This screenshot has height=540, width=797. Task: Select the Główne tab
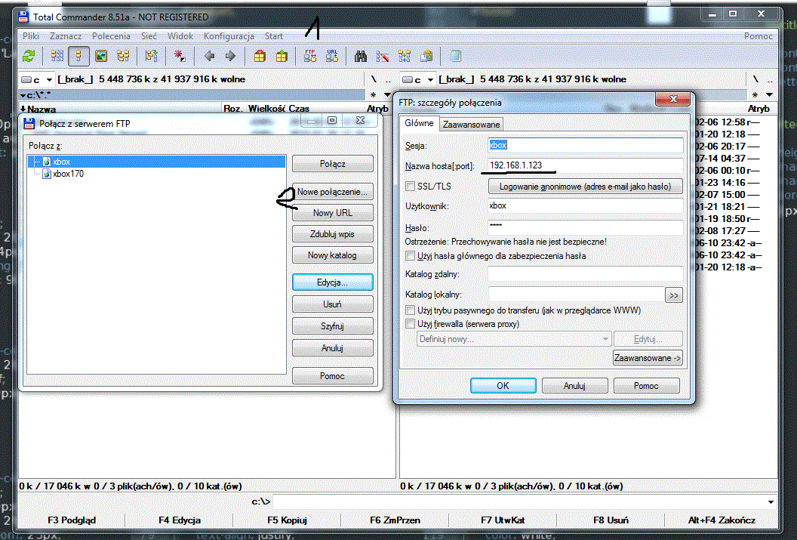[x=419, y=123]
